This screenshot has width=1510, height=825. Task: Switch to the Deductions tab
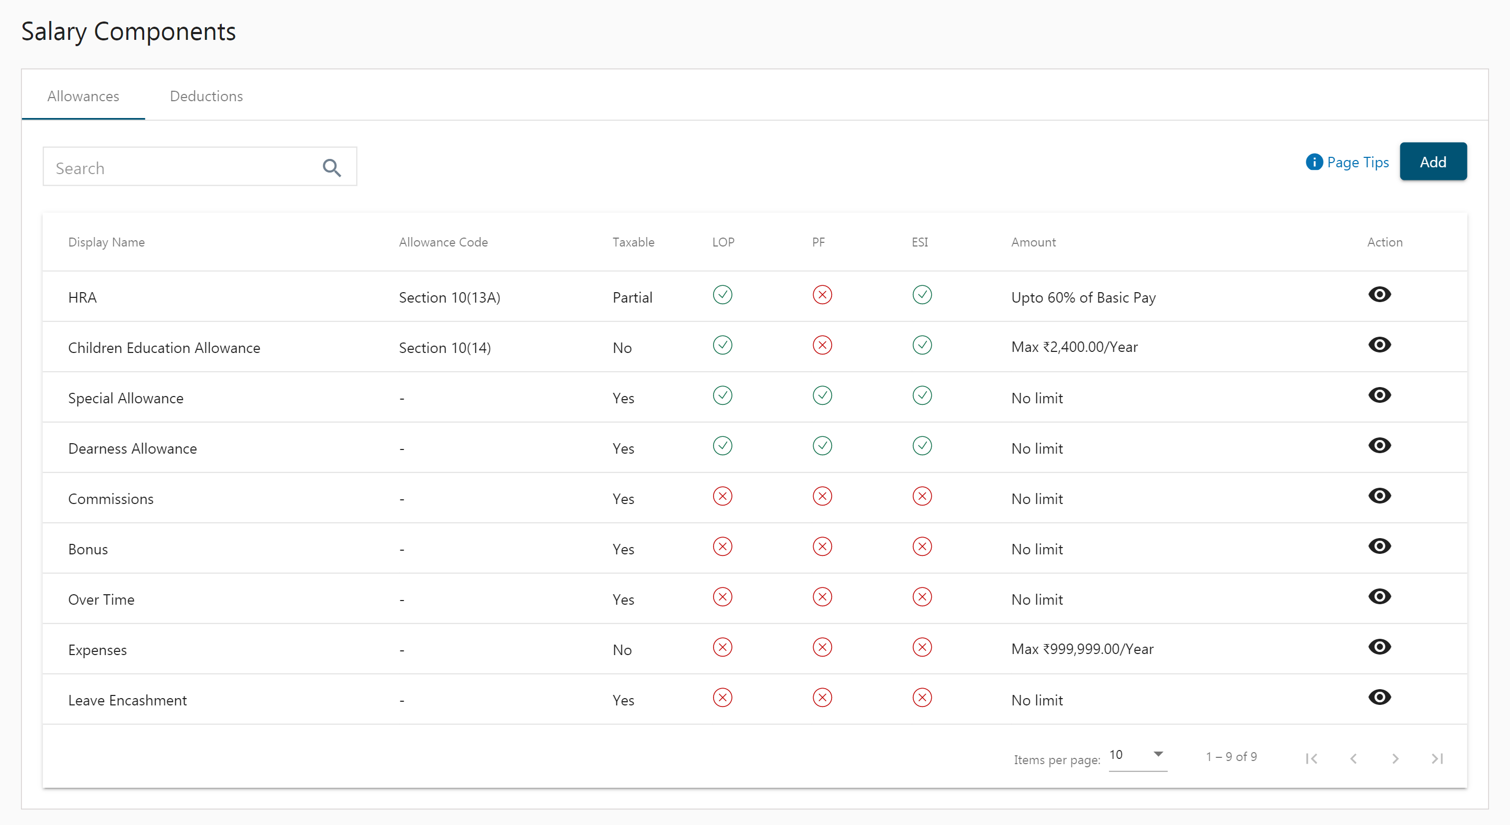pyautogui.click(x=206, y=95)
